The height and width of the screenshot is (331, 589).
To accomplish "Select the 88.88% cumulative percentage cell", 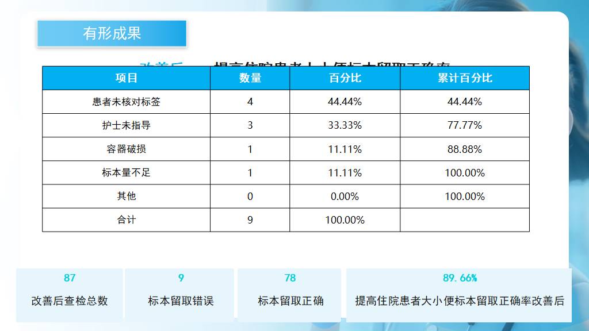I will click(464, 149).
